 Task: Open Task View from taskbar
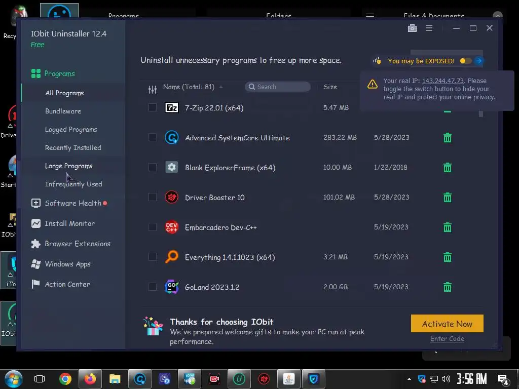(40, 379)
